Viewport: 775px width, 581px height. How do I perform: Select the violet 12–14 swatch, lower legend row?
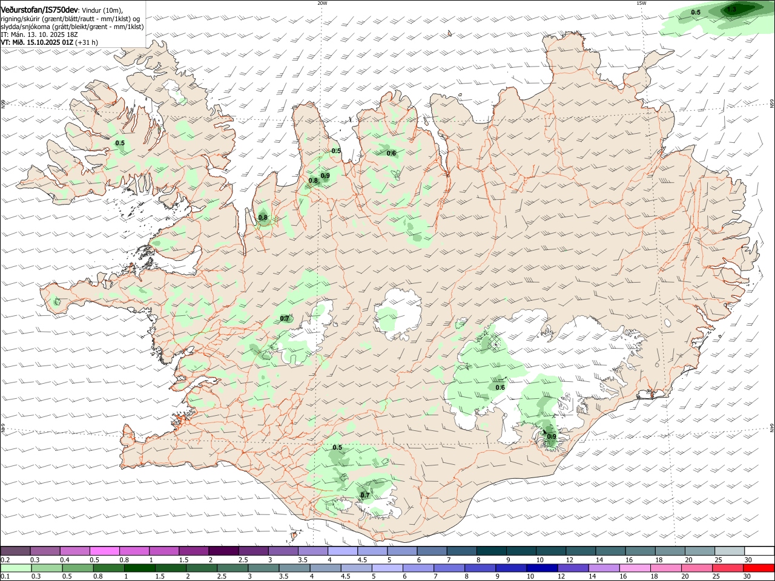coord(573,568)
